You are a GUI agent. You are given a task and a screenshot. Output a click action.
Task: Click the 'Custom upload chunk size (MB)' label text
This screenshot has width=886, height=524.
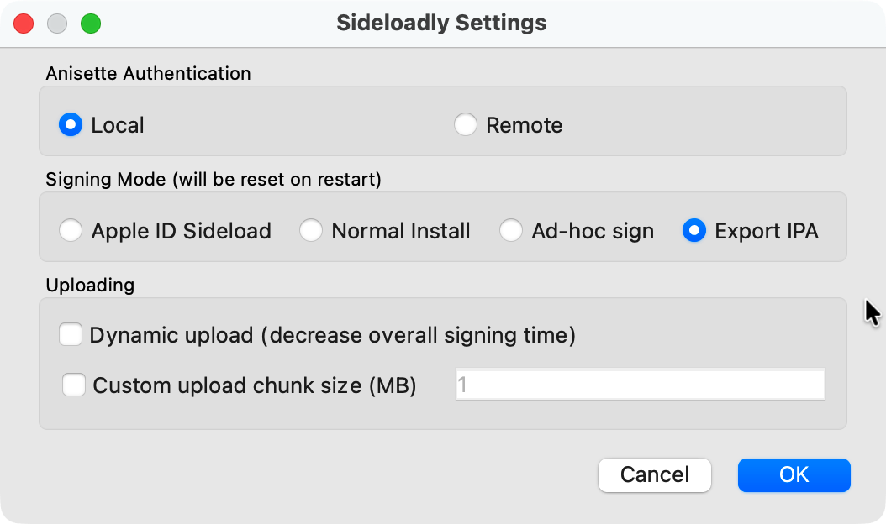pyautogui.click(x=255, y=385)
